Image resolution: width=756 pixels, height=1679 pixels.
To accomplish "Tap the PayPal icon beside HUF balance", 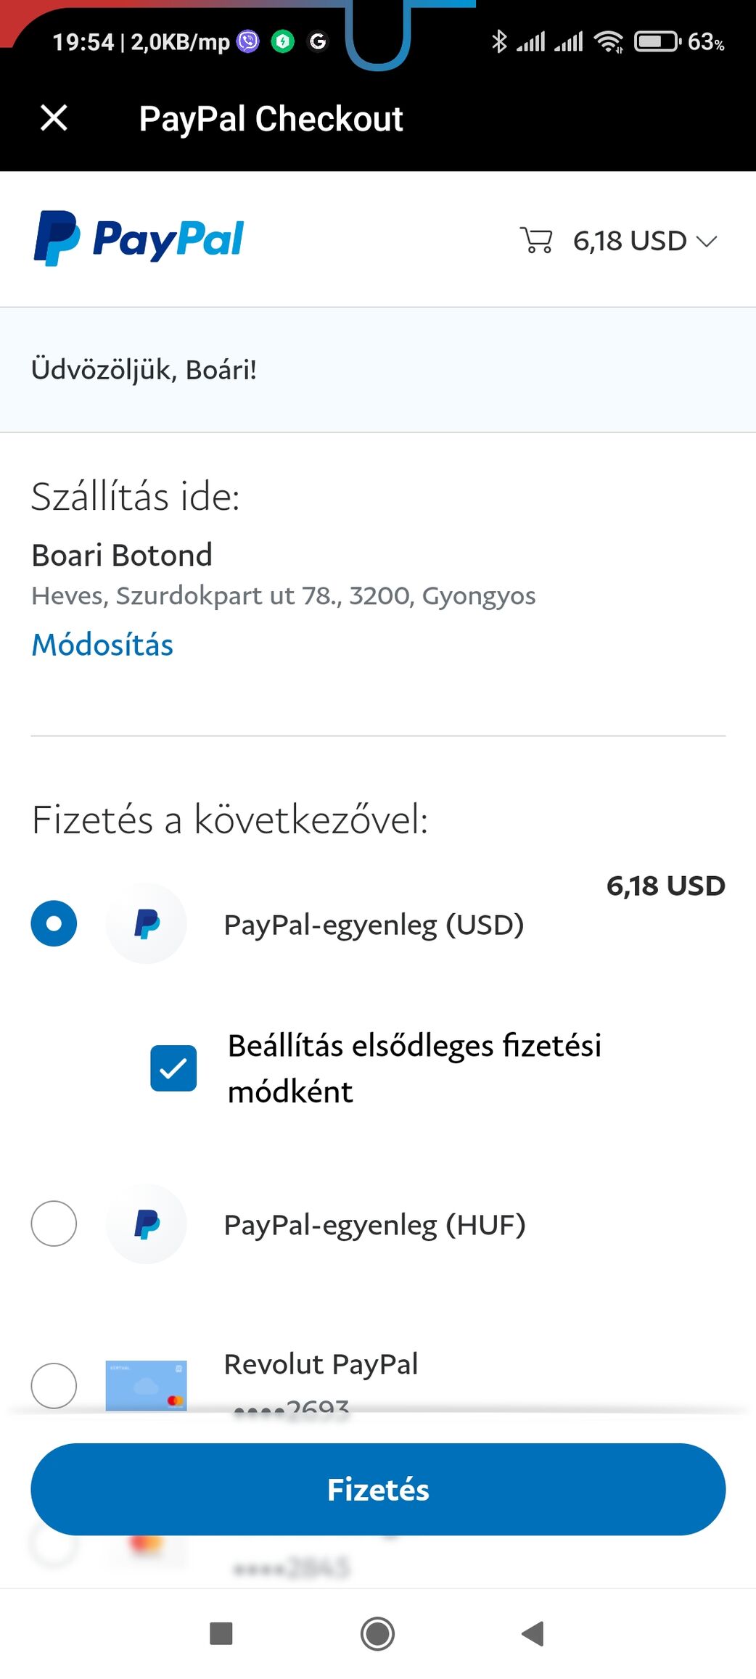I will tap(147, 1224).
